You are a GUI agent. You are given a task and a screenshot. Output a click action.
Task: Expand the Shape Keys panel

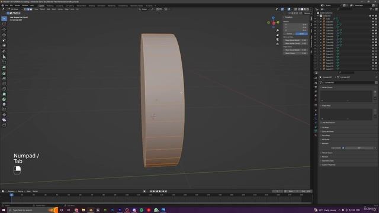click(x=326, y=105)
